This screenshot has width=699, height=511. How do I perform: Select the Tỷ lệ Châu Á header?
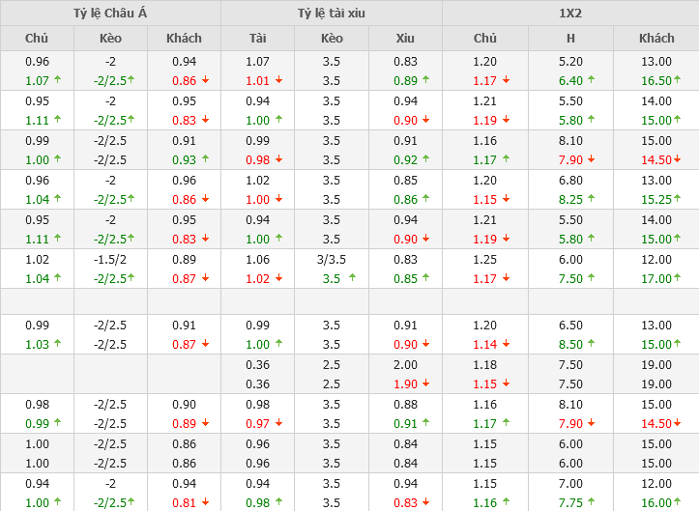(110, 14)
